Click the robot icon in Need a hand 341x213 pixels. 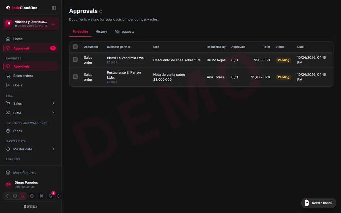307,203
